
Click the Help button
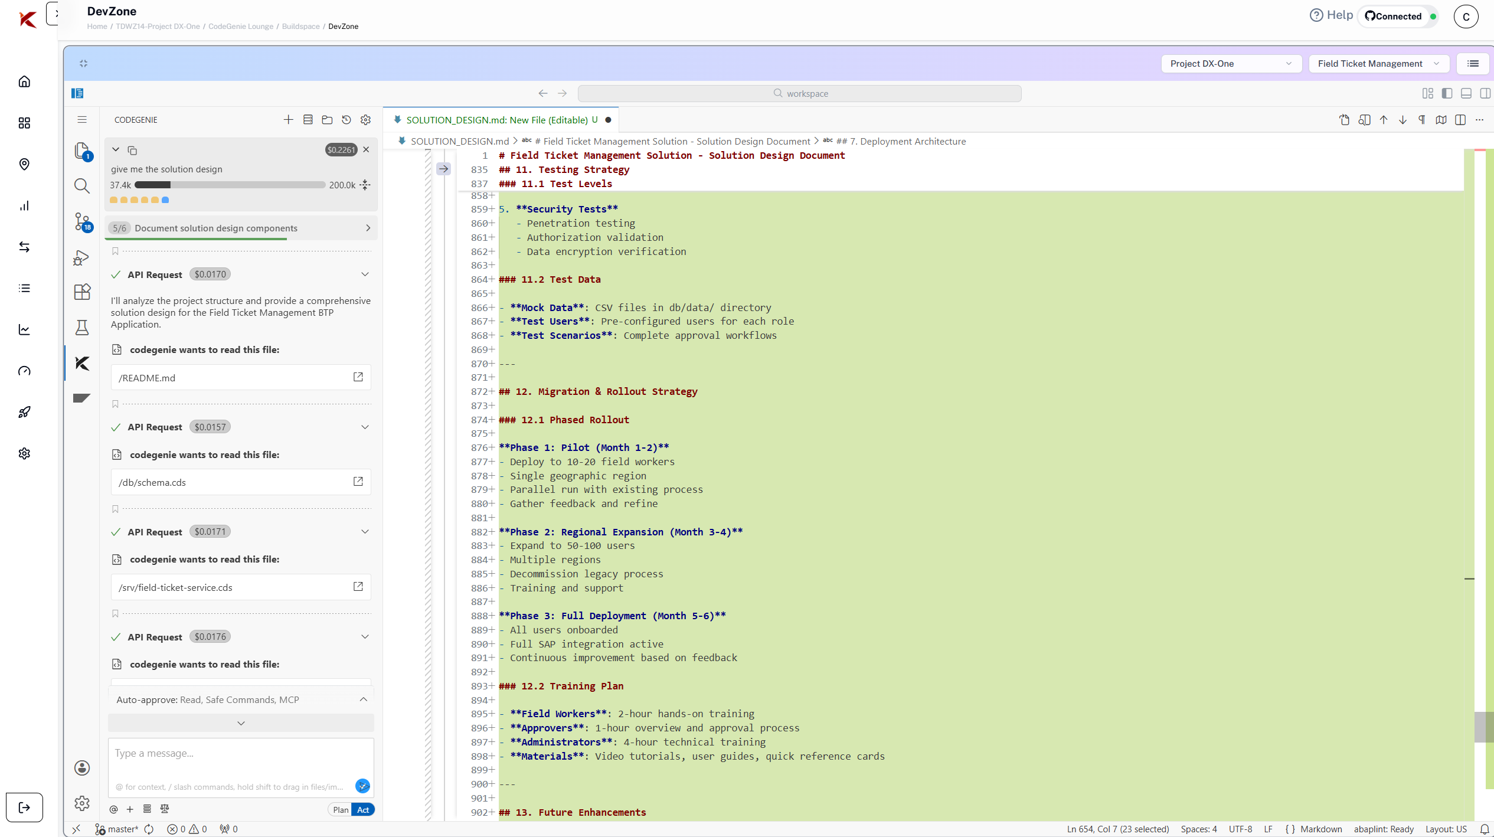1331,15
